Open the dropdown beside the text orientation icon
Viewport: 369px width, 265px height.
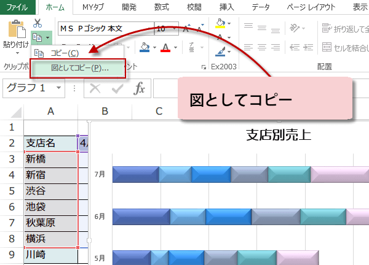tap(303, 29)
